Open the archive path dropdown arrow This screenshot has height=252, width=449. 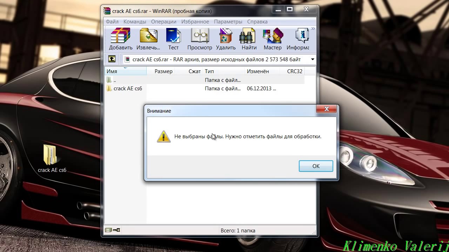pos(312,59)
